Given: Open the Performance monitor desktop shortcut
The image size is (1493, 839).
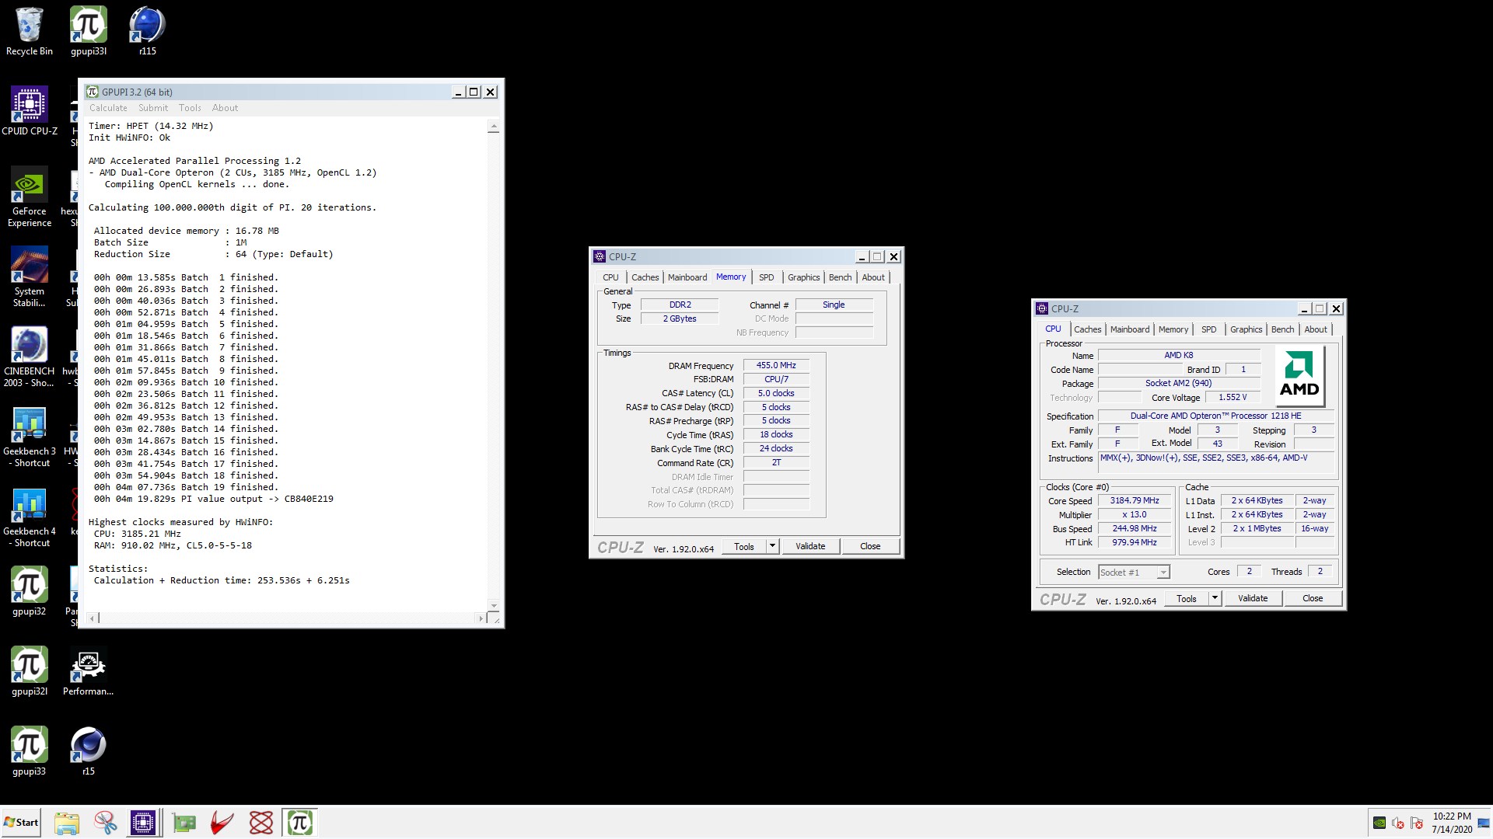Looking at the screenshot, I should click(x=88, y=671).
